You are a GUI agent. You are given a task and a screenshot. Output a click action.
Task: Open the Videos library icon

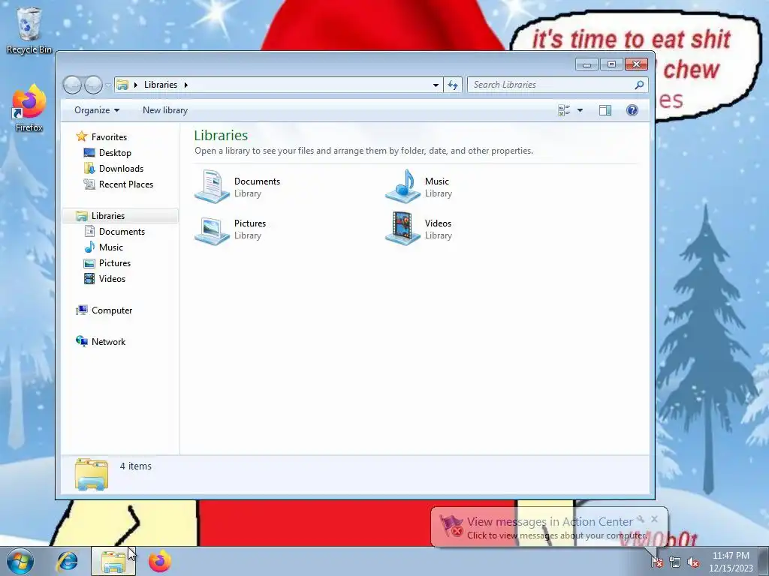click(403, 229)
